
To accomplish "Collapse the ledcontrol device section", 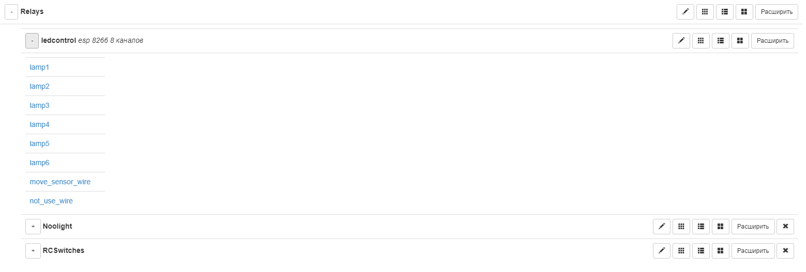I will coord(32,41).
